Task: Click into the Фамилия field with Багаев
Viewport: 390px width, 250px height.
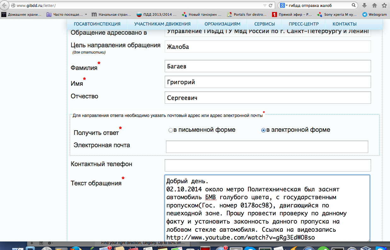Action: click(x=268, y=67)
